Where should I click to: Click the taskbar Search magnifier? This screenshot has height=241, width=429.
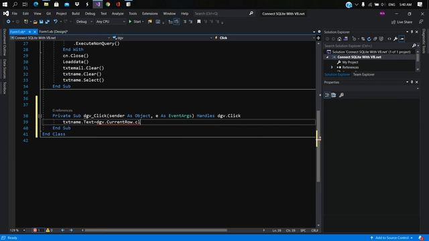(x=15, y=5)
